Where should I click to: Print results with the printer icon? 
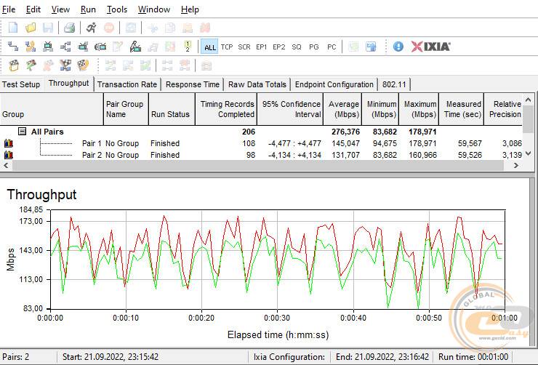click(69, 28)
